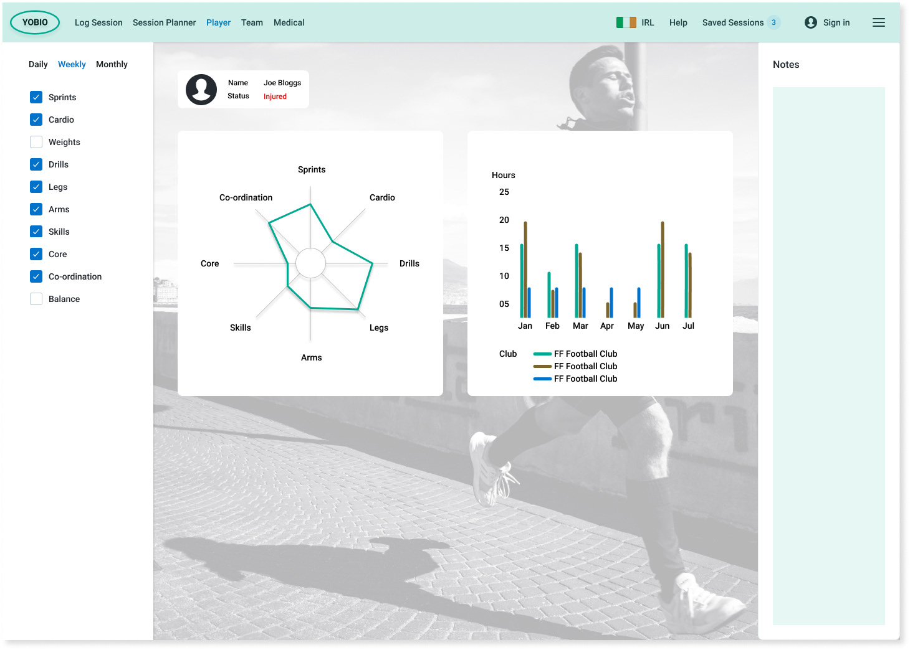Screen dimensions: 910x650
Task: Click the Hours axis title
Action: point(504,175)
